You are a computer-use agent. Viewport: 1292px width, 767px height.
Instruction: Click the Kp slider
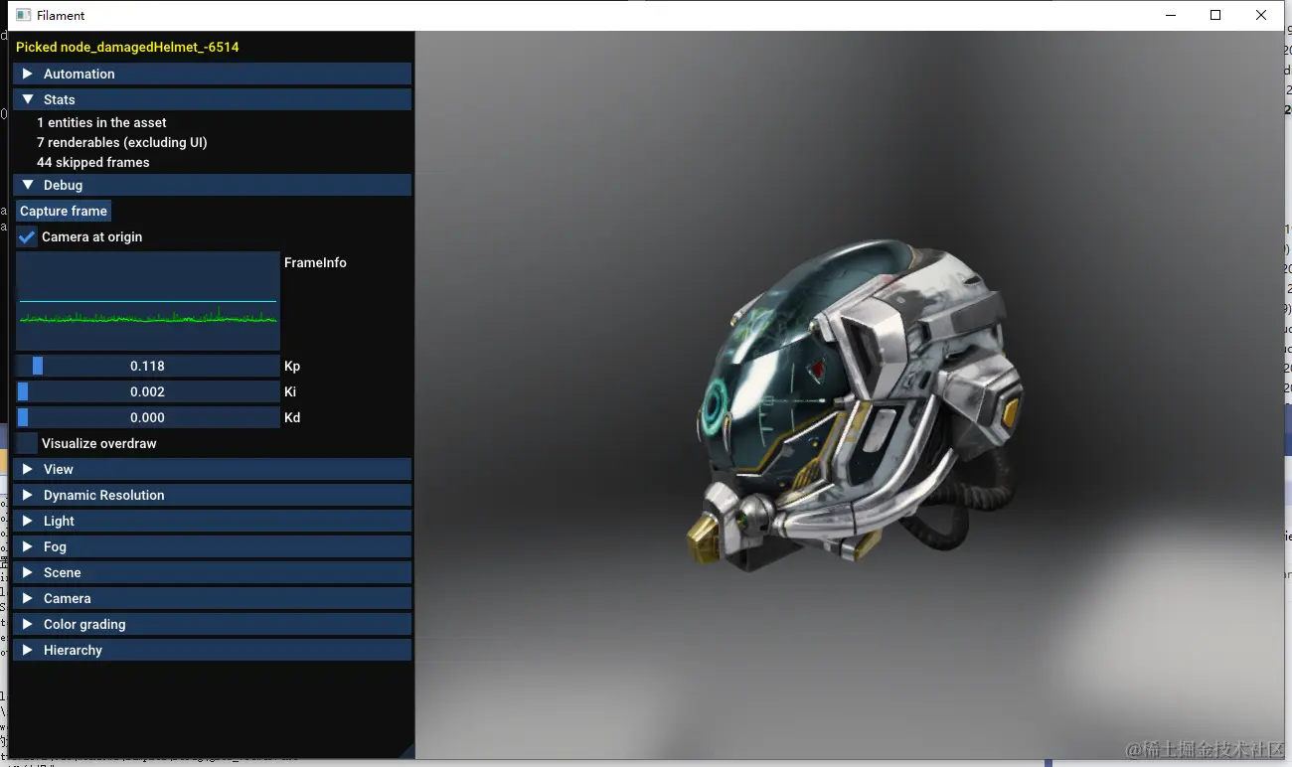tap(148, 366)
